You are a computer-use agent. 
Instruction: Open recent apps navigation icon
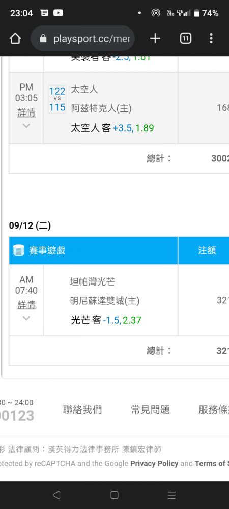point(171,495)
